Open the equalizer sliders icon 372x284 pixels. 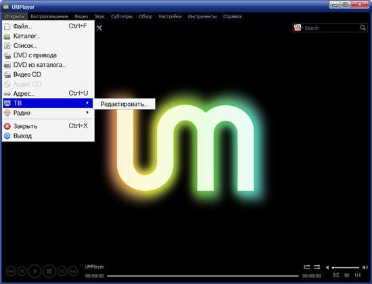(x=358, y=275)
